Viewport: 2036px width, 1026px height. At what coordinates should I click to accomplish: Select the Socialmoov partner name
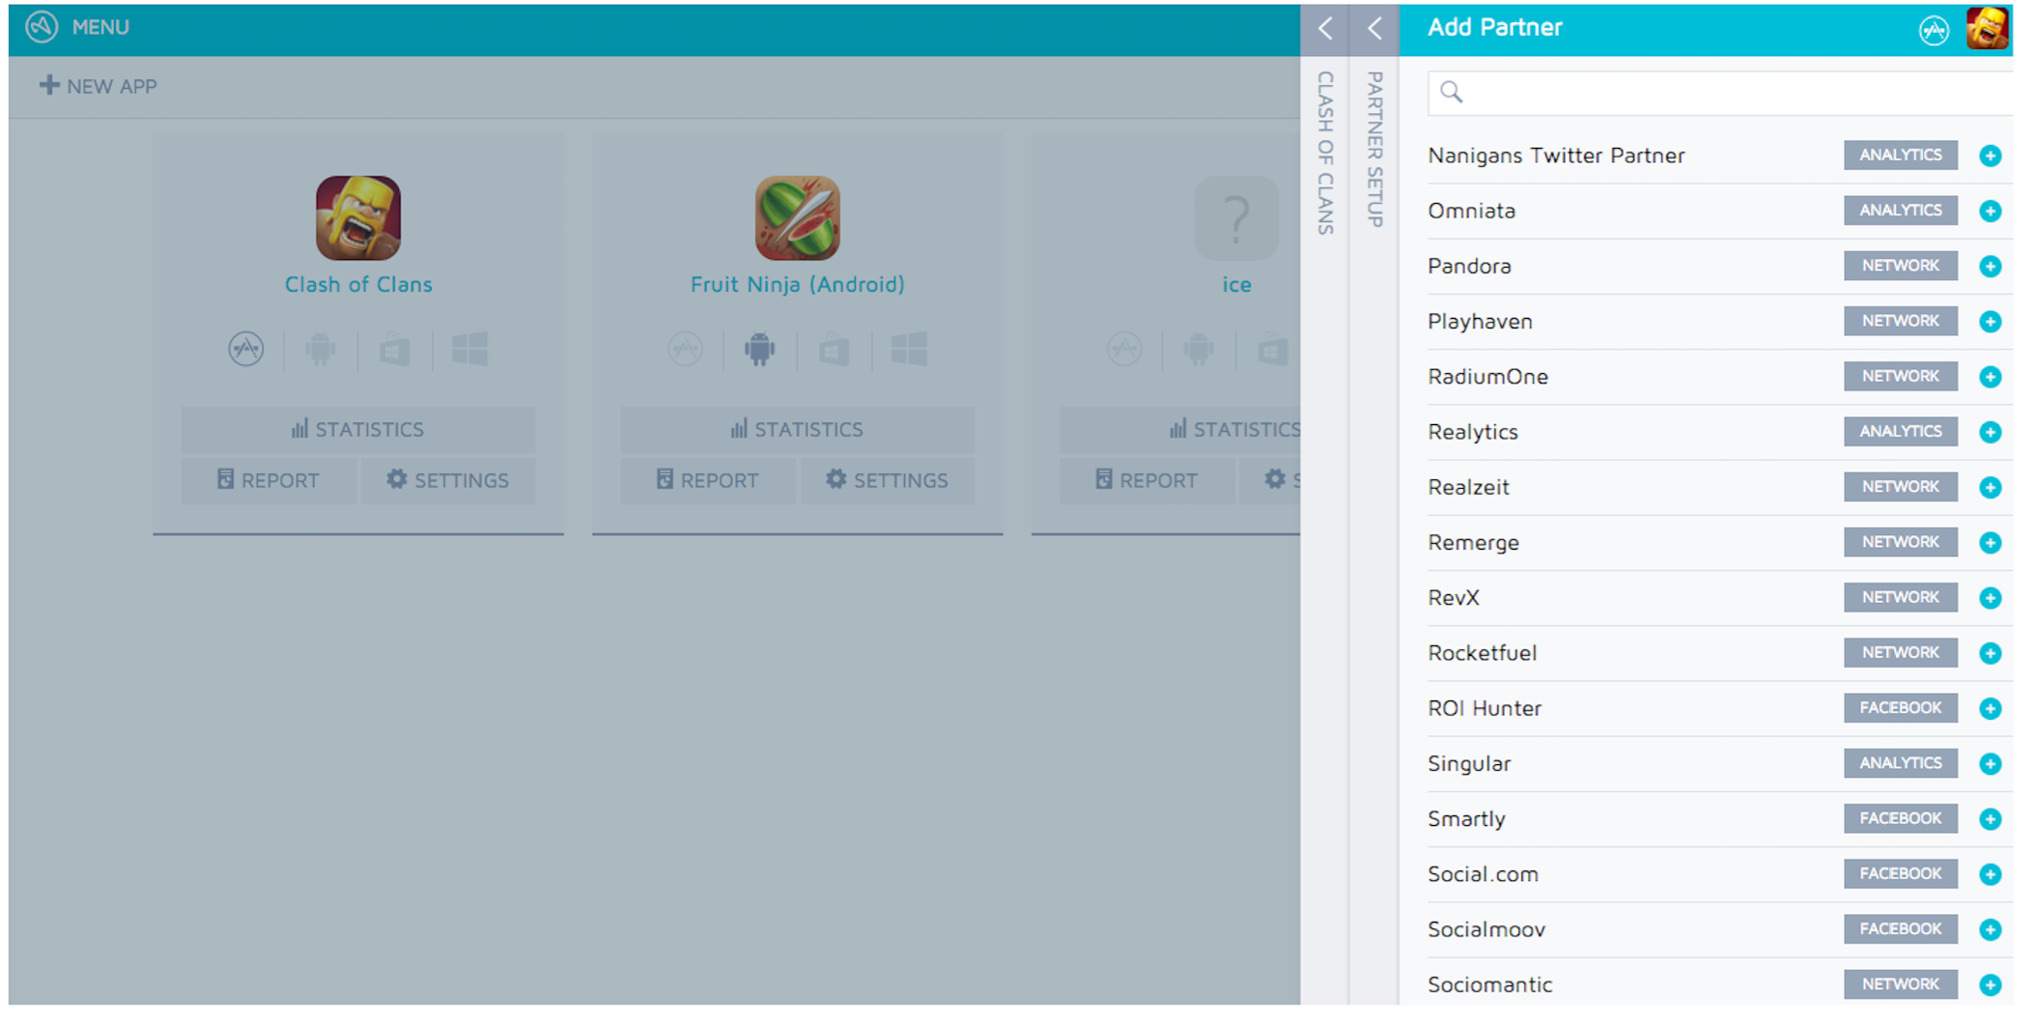tap(1486, 929)
